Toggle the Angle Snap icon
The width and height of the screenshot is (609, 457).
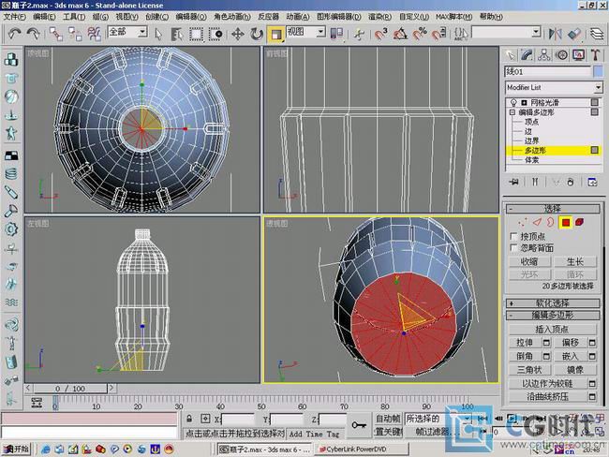coord(400,34)
